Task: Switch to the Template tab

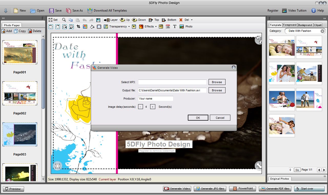Action: [275, 25]
